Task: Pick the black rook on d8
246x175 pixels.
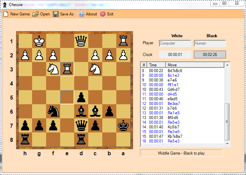Action: click(x=81, y=139)
